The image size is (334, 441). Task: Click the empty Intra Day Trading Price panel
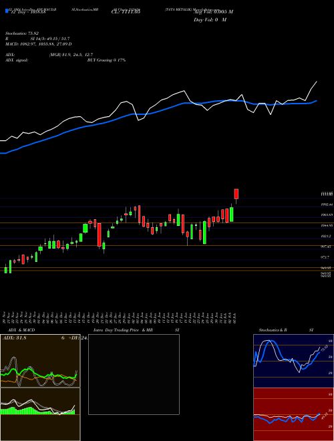click(134, 374)
